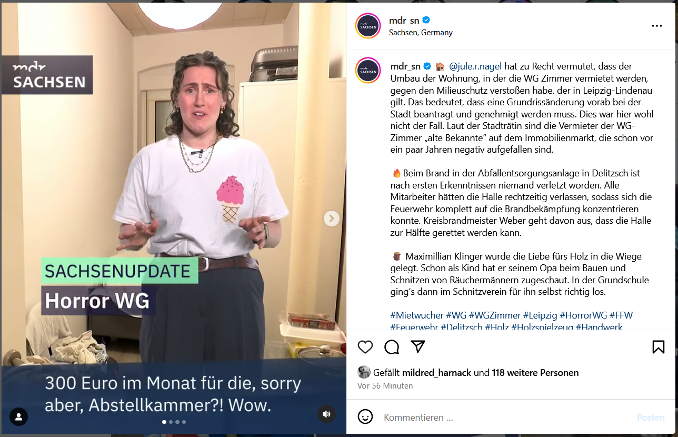The image size is (678, 437).
Task: Mute or unmute the video sound
Action: coord(326,414)
